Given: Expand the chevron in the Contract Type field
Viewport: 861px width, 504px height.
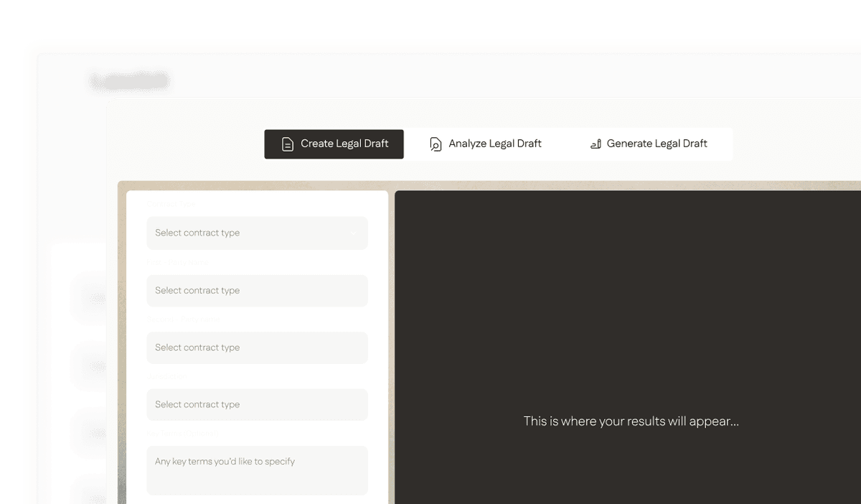Looking at the screenshot, I should coord(353,233).
